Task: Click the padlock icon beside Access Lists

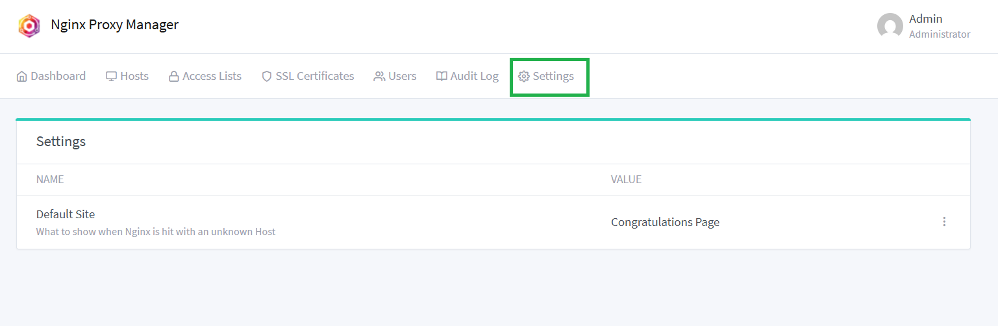Action: coord(173,77)
